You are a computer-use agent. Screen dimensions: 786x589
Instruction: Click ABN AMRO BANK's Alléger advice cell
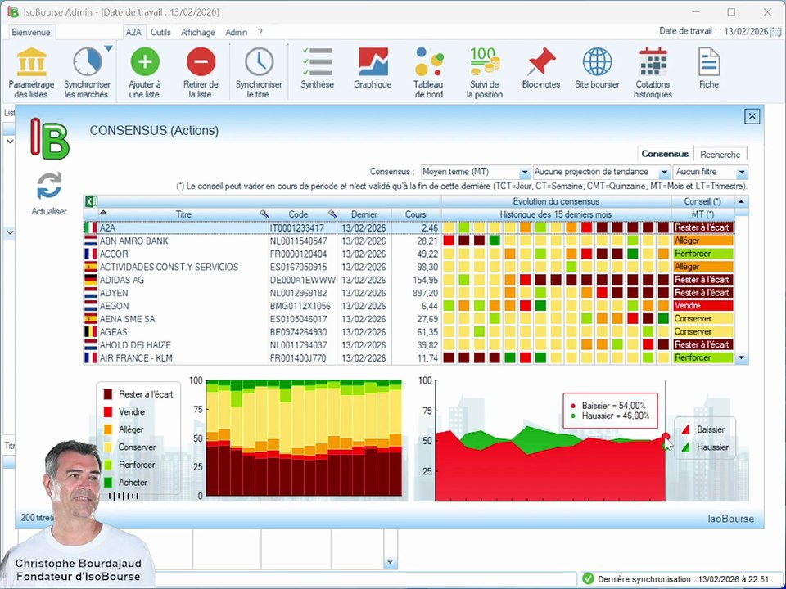click(x=703, y=241)
